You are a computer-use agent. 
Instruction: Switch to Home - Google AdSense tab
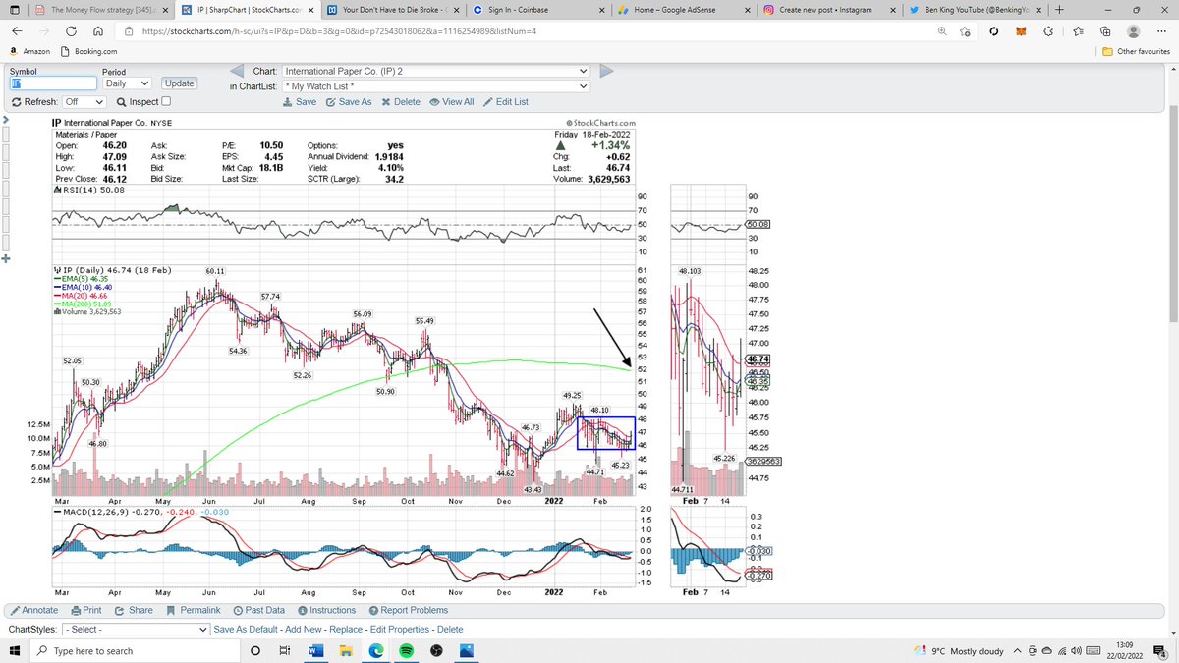coord(683,10)
